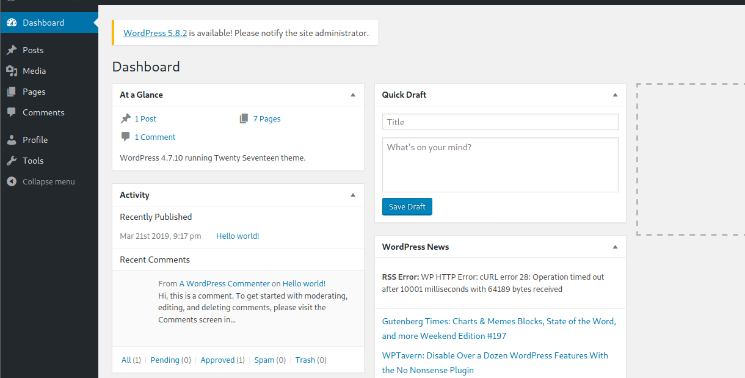Open the WordPress 5.8.2 update link
The height and width of the screenshot is (378, 745).
pos(155,33)
